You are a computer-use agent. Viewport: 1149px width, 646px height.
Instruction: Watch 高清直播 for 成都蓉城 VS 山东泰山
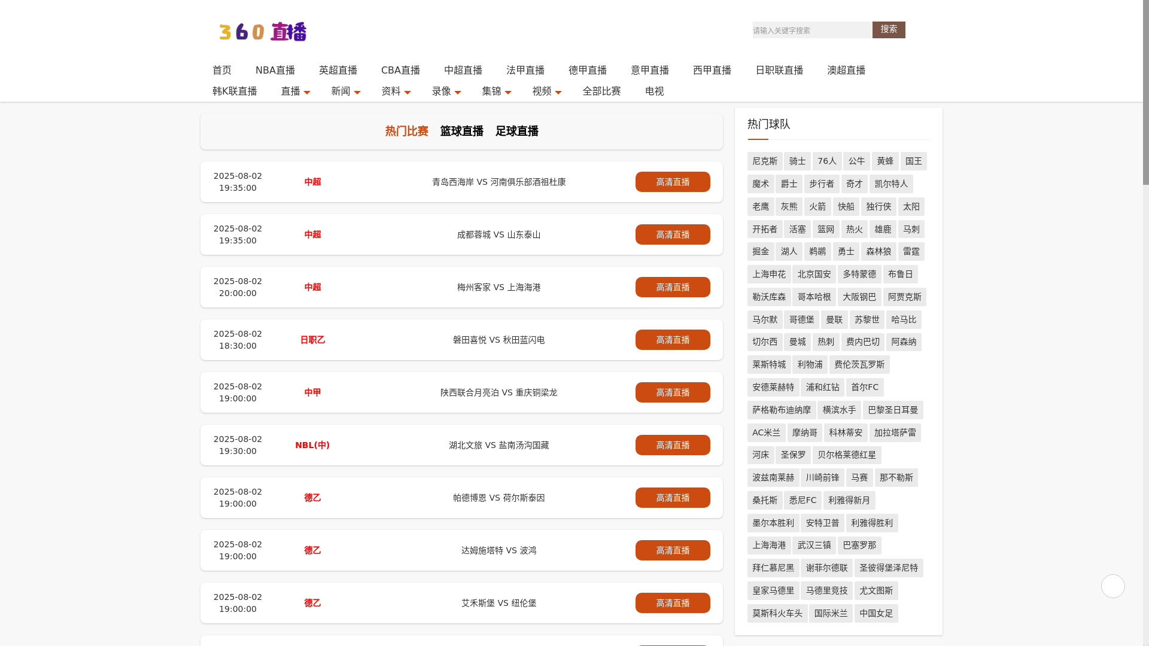pyautogui.click(x=673, y=234)
